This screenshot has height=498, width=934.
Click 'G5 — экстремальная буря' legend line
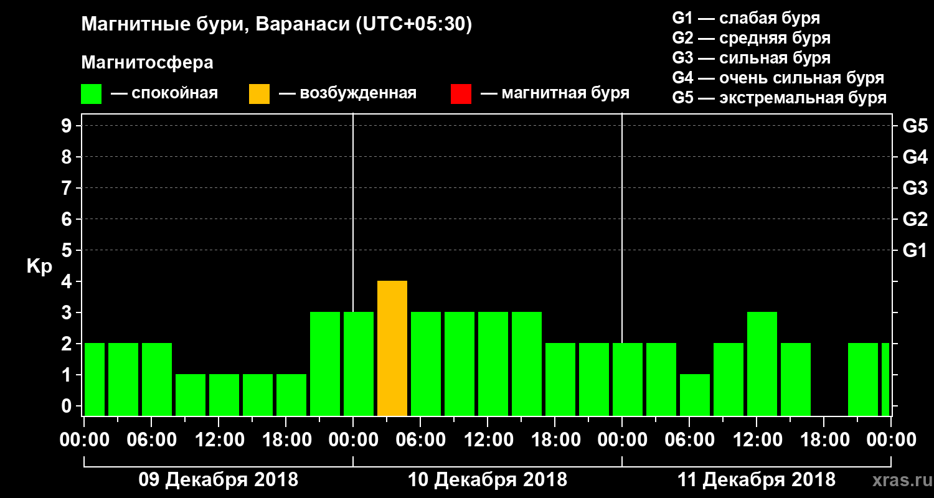[x=779, y=98]
